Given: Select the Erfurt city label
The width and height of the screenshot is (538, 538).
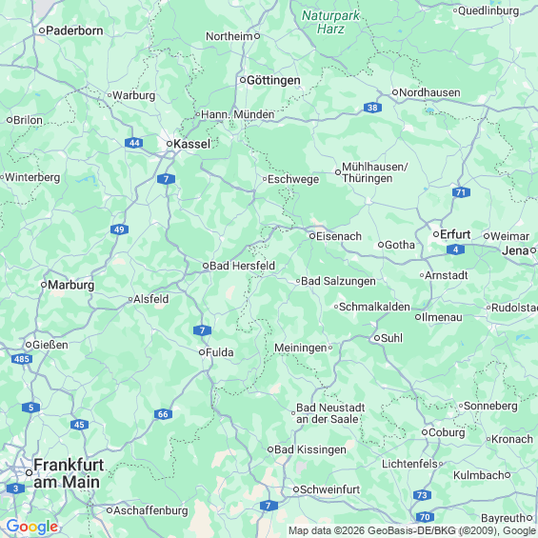Looking at the screenshot, I should coord(455,234).
